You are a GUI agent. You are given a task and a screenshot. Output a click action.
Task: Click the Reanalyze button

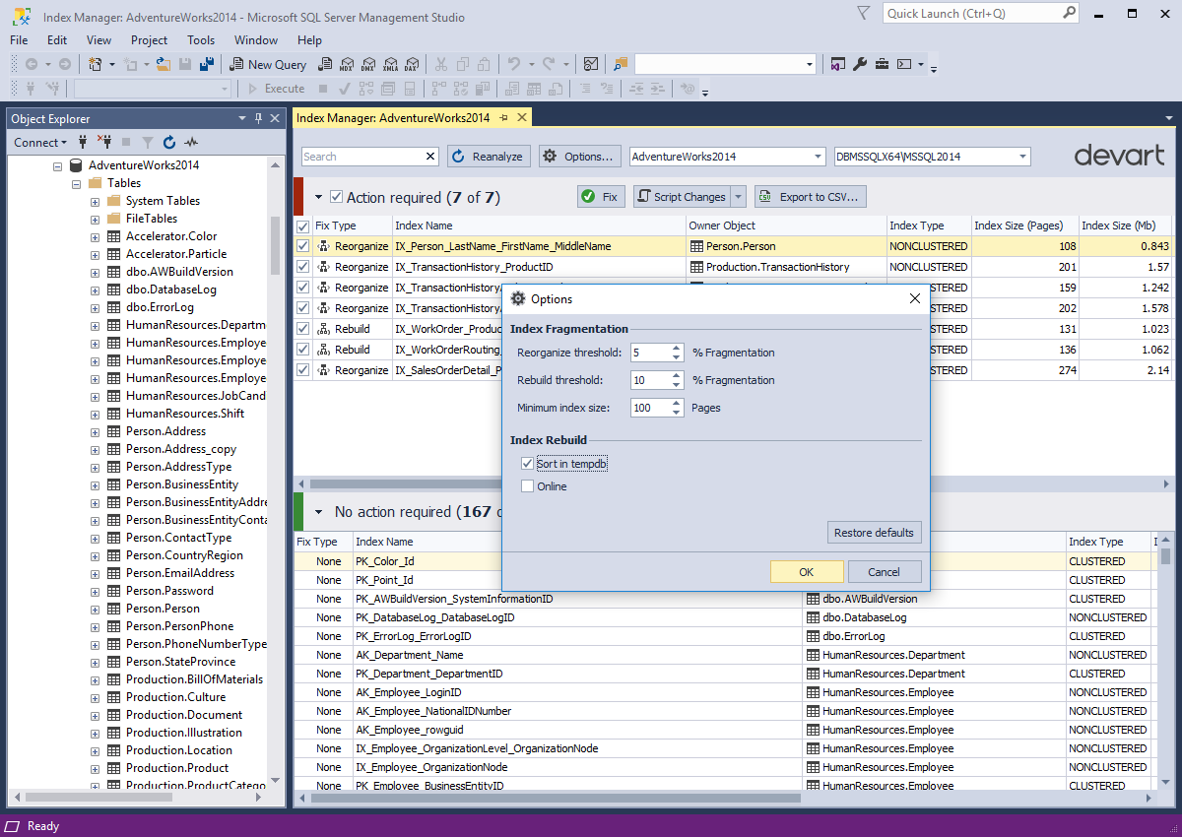pos(490,157)
